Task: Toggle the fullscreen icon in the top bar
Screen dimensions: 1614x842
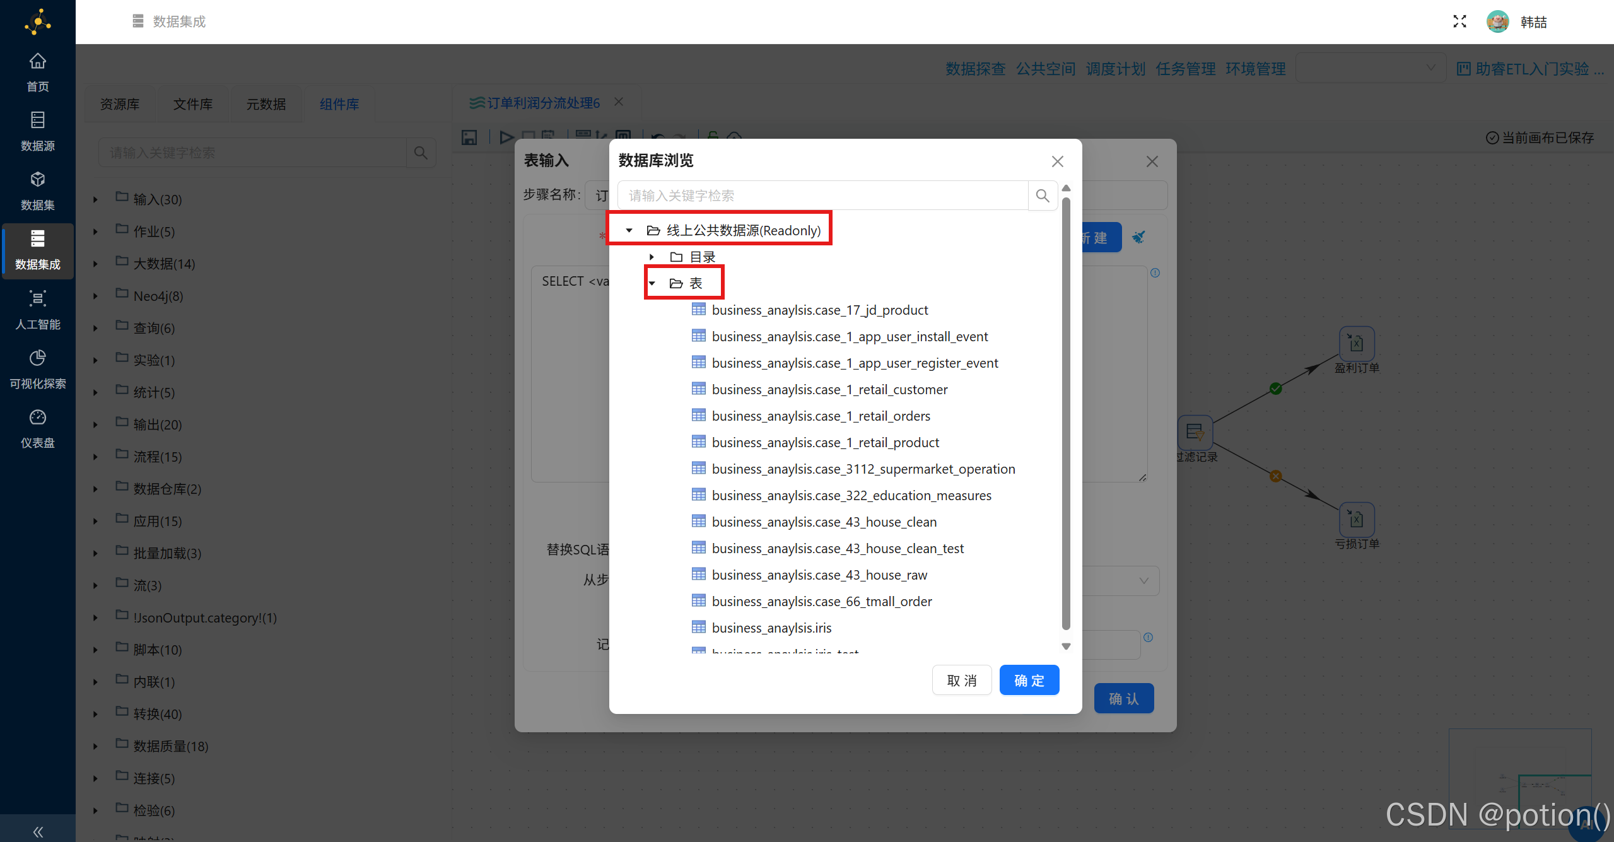Action: click(x=1459, y=22)
